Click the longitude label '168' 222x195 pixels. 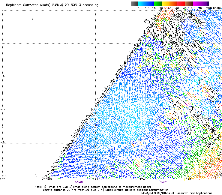tap(49, 179)
